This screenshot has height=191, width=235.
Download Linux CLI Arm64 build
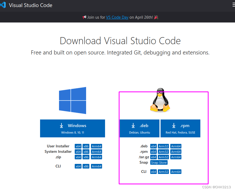point(176,172)
